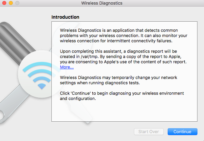The image size is (204, 141).
Task: Click the text 'and configuration.' at paragraph end
Action: (x=78, y=99)
